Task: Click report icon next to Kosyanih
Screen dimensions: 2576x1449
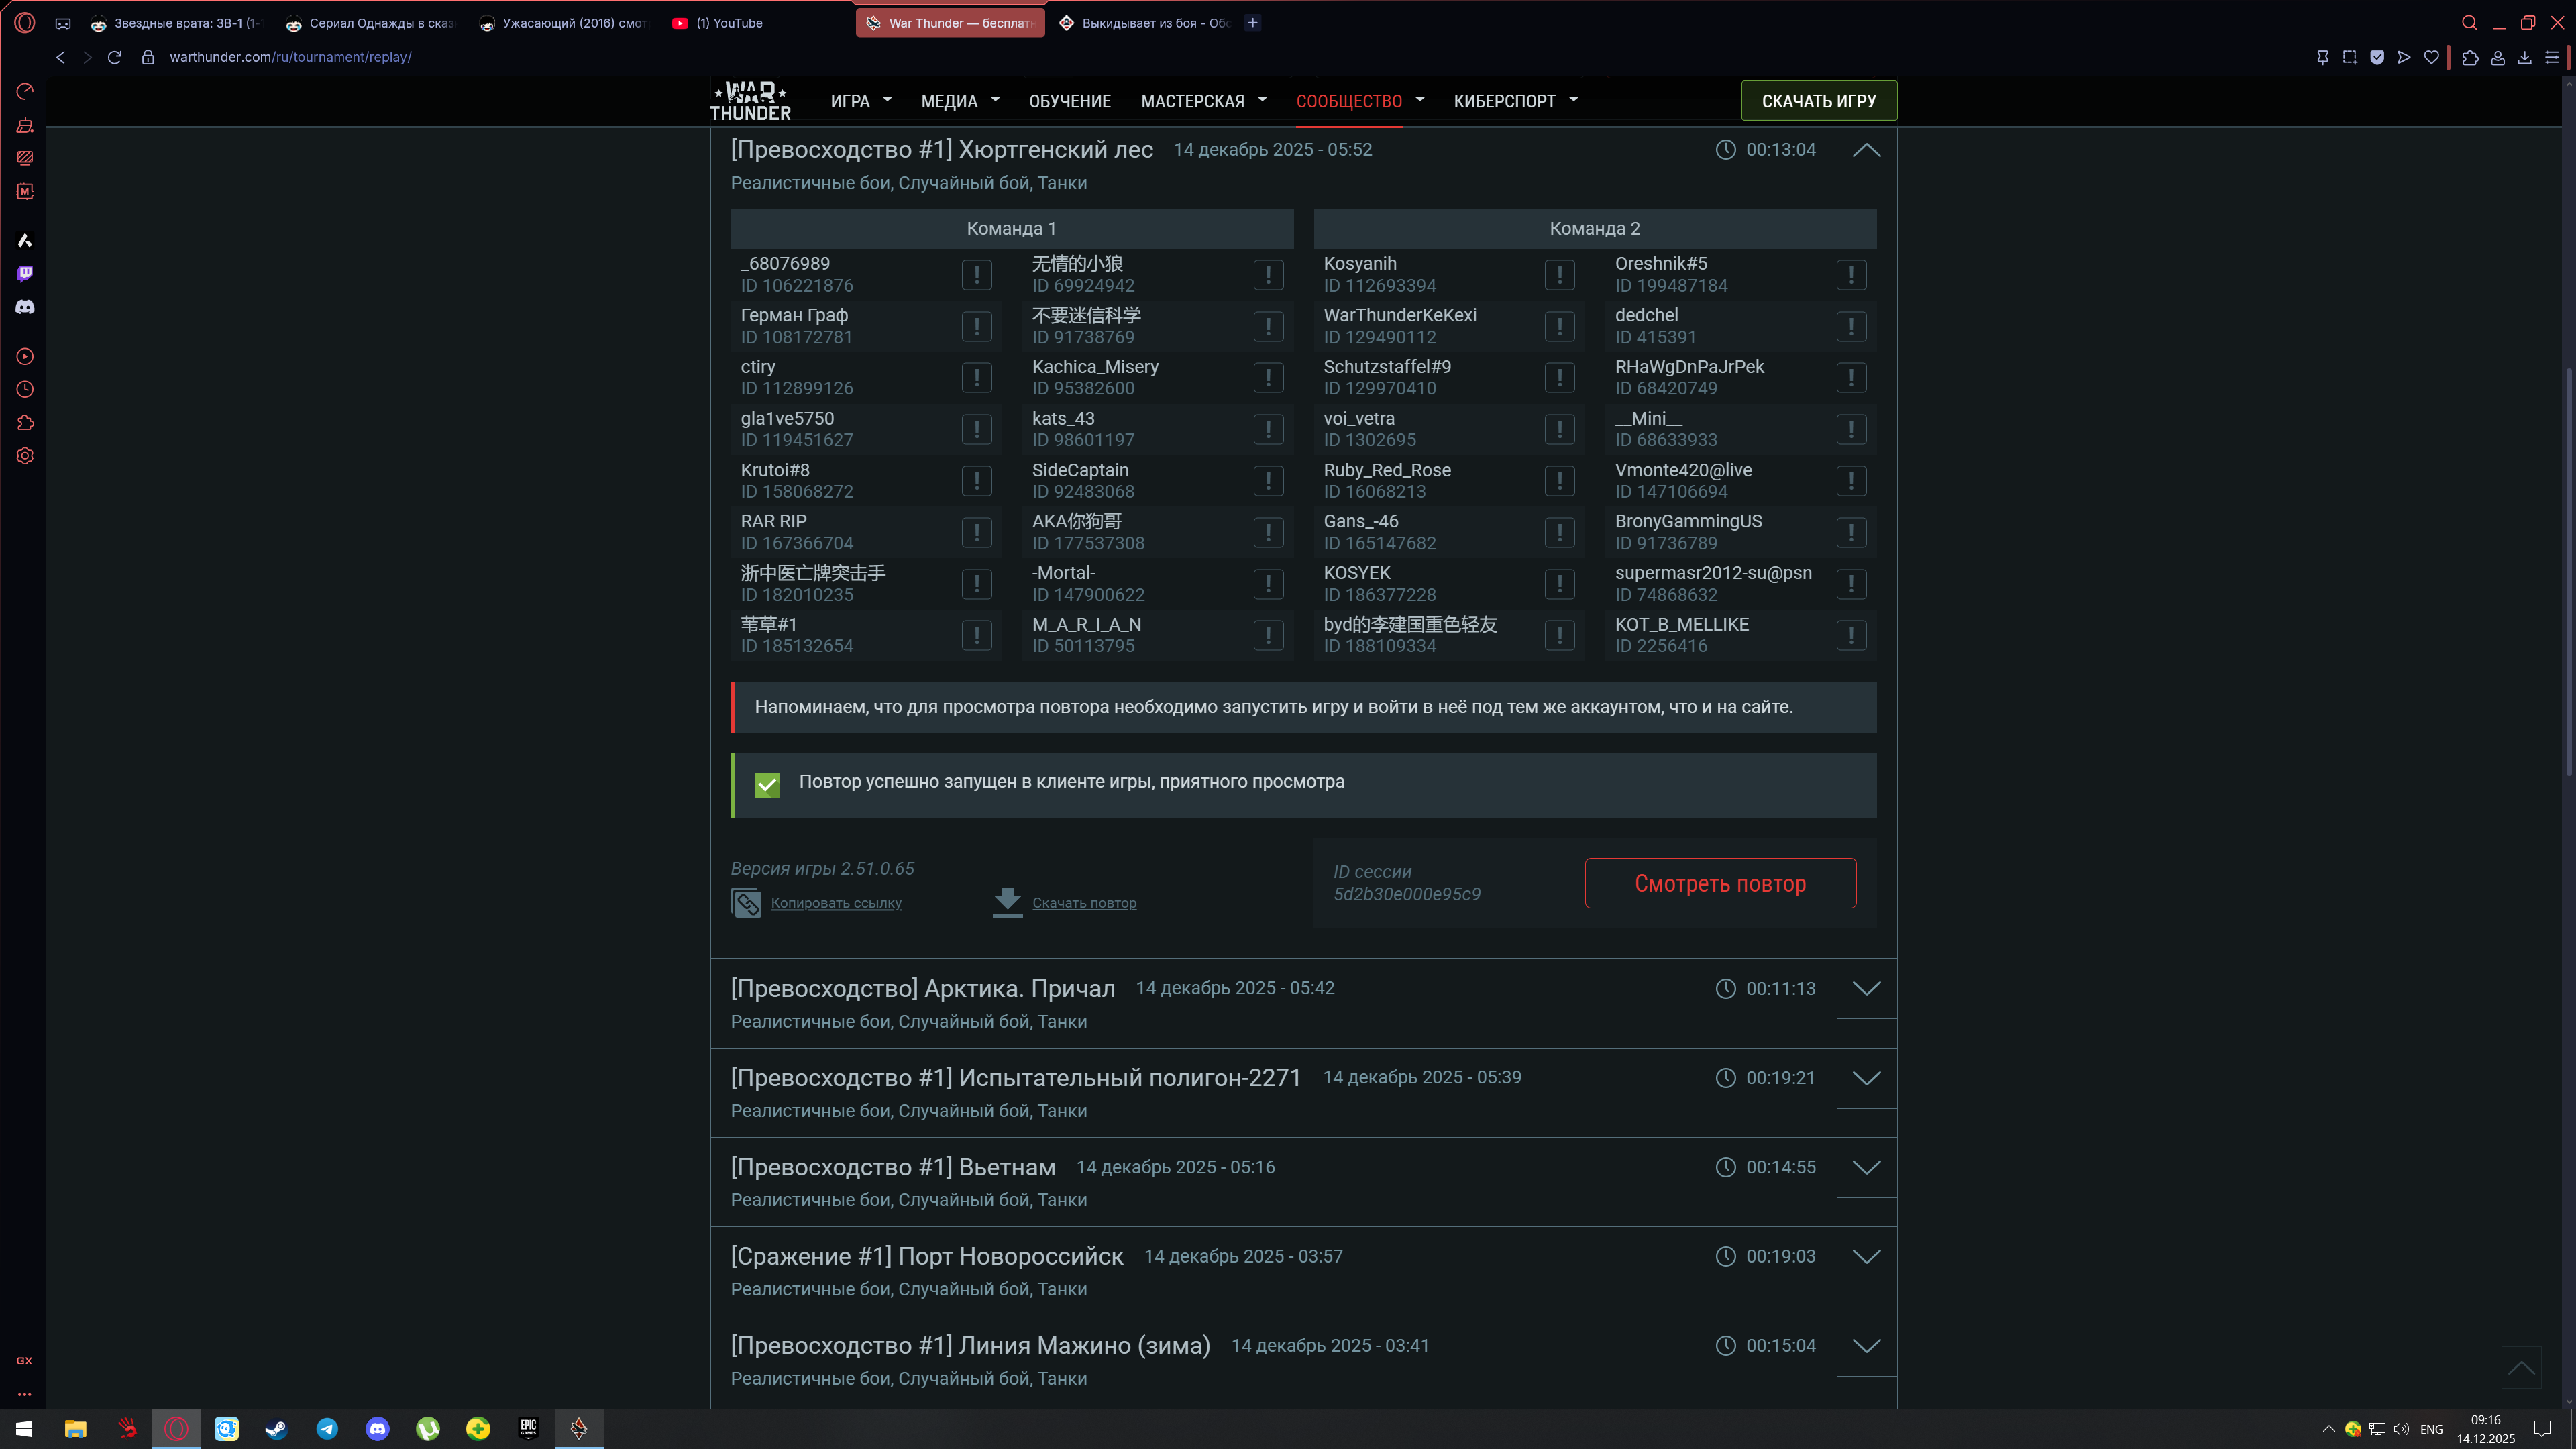Action: (1559, 274)
